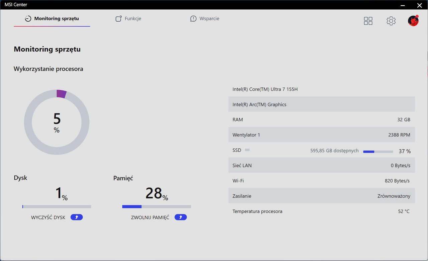Click the Wykorzystanie procesora heading
The height and width of the screenshot is (261, 428).
[x=48, y=69]
